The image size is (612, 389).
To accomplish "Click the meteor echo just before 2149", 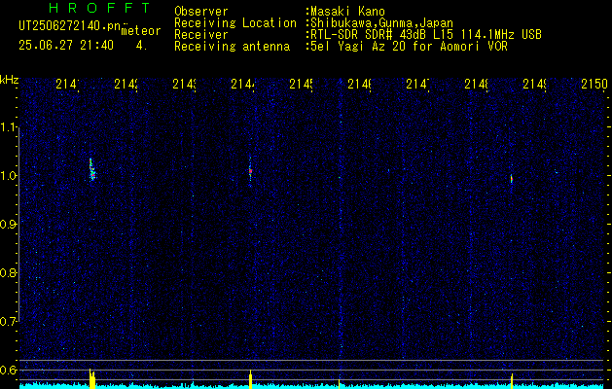I will 512,179.
